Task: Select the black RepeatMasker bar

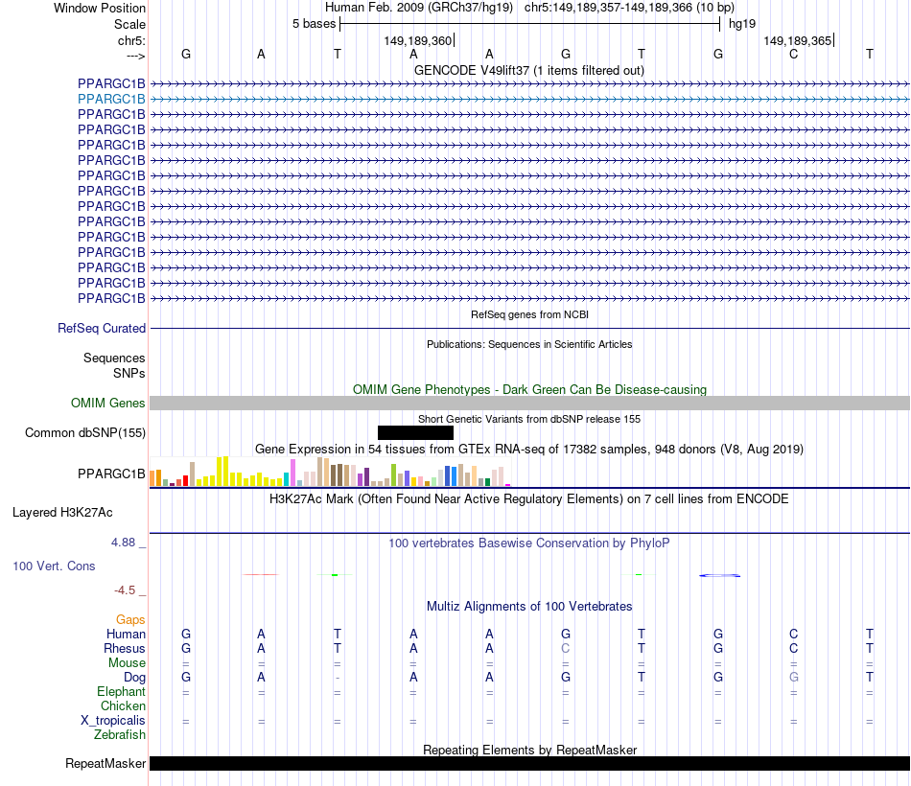Action: click(x=529, y=763)
